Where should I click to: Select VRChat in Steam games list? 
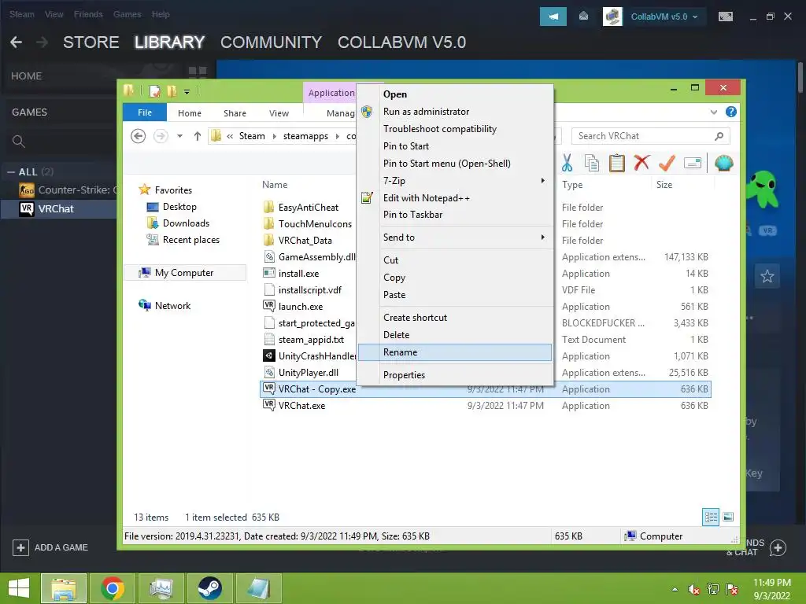click(58, 209)
